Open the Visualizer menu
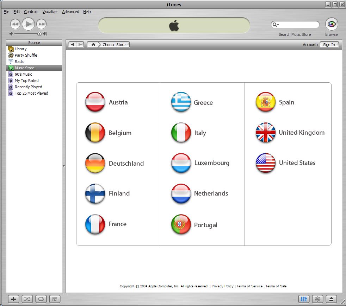 click(50, 12)
